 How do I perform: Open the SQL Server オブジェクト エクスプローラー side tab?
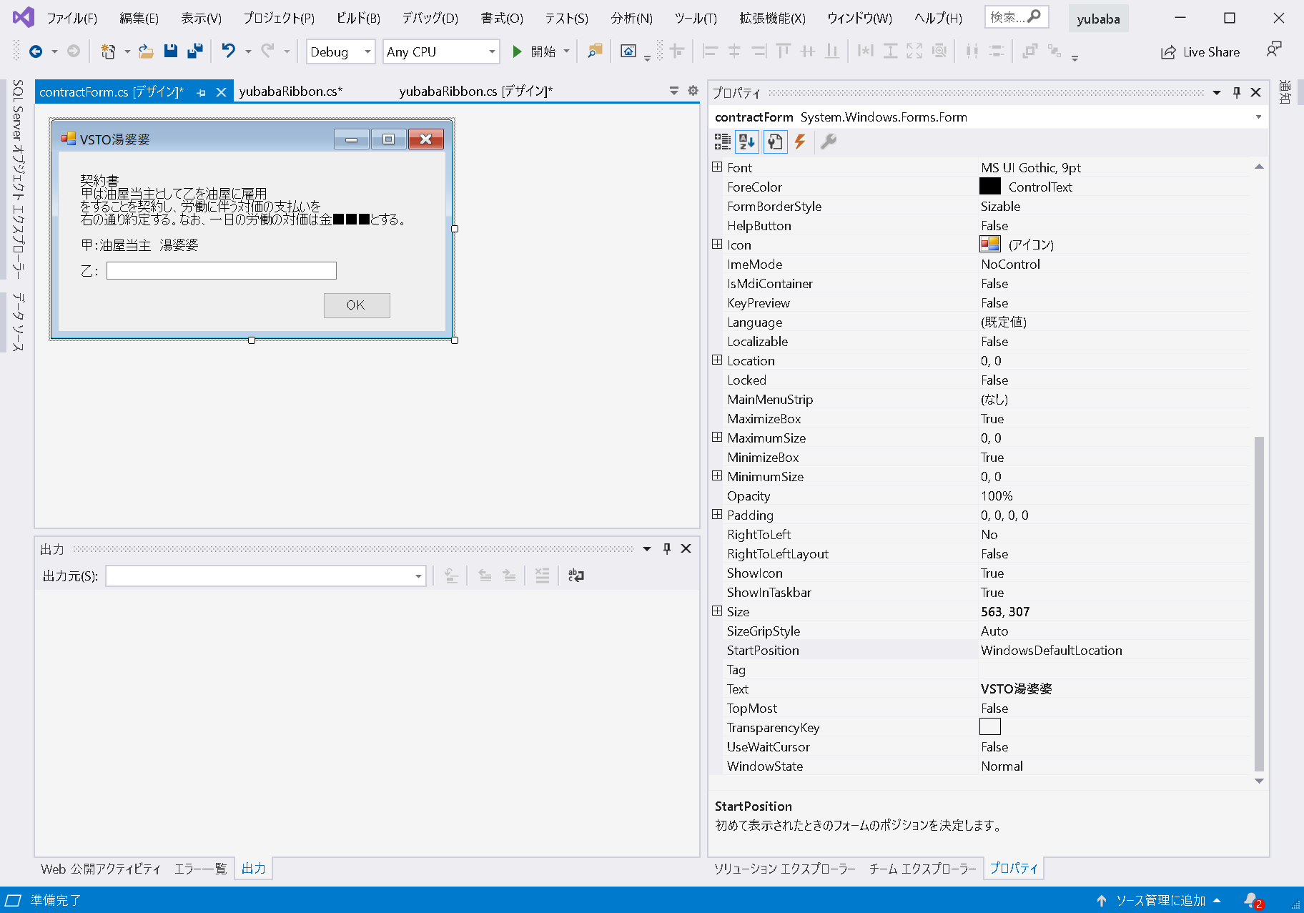click(18, 179)
